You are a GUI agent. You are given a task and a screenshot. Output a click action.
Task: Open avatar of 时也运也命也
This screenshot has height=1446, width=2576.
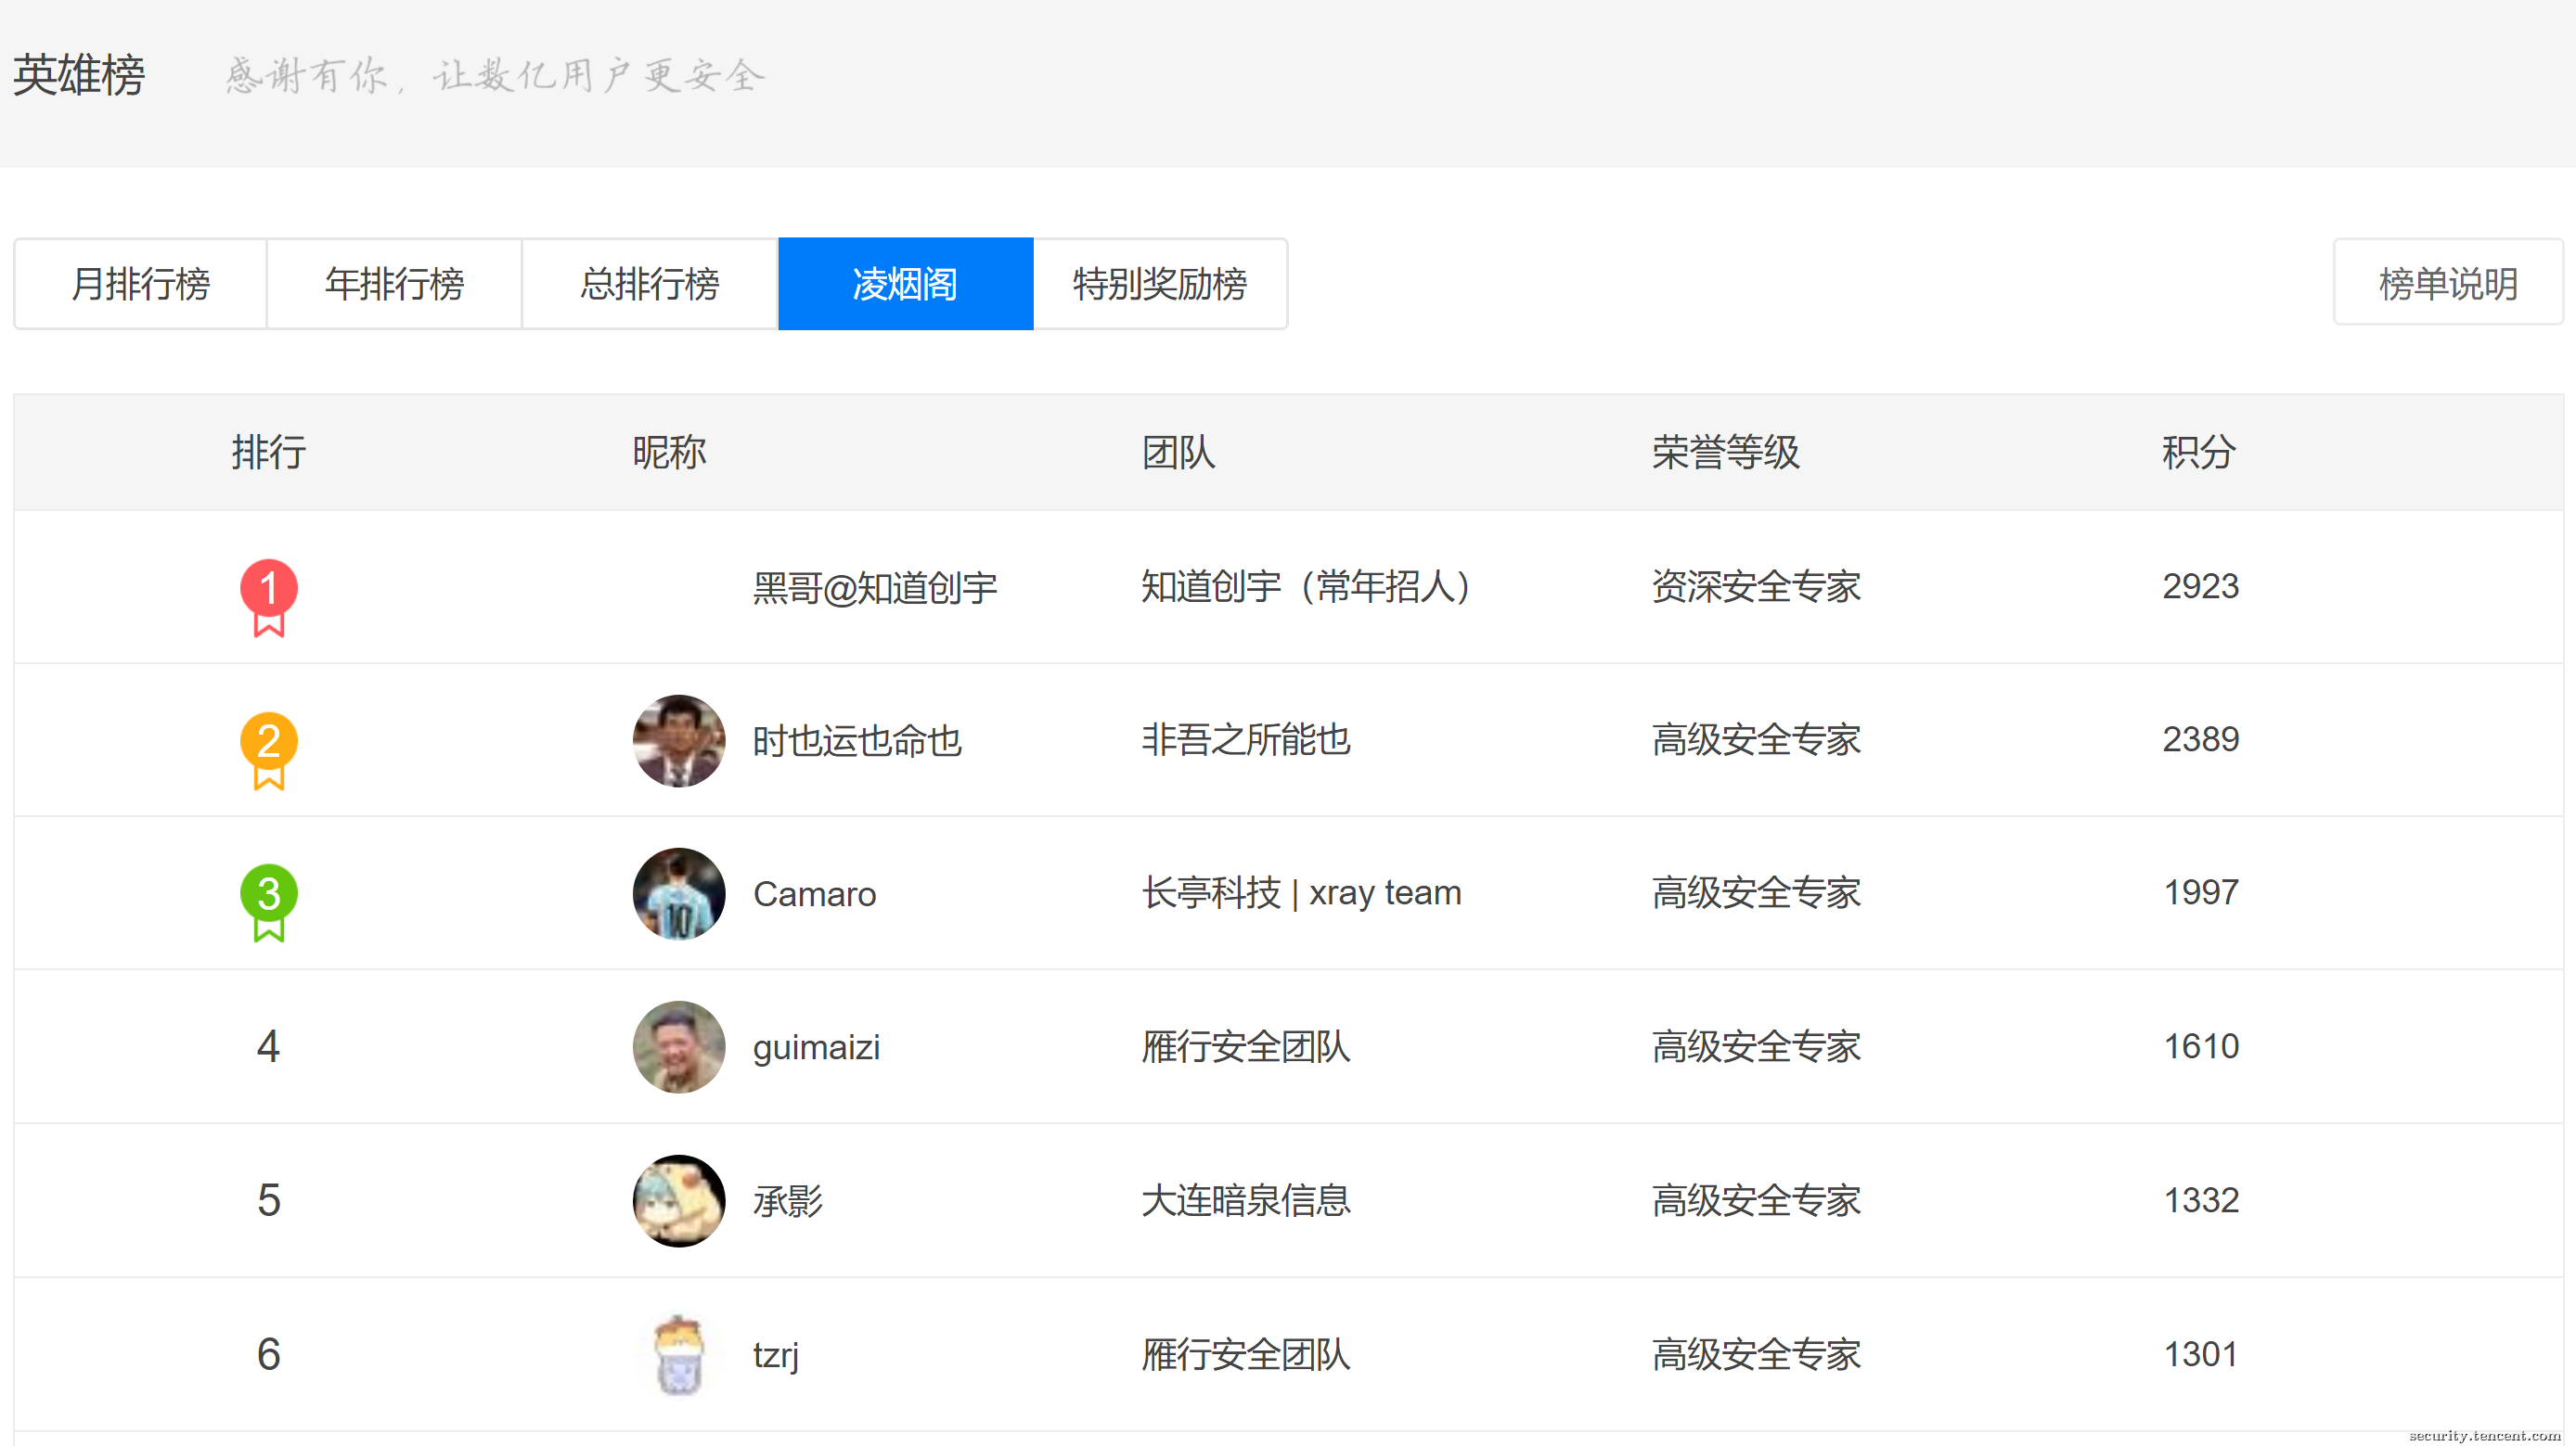tap(679, 740)
